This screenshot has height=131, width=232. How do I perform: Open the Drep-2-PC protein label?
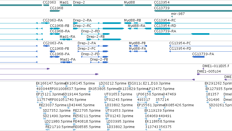point(87,49)
